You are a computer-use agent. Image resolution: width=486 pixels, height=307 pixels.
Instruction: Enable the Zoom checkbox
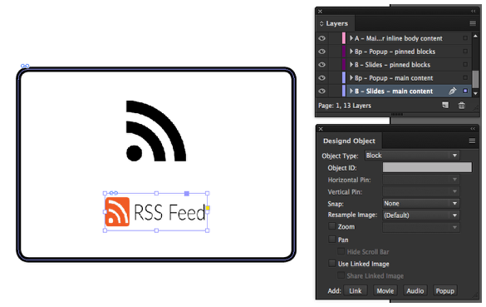pos(332,226)
